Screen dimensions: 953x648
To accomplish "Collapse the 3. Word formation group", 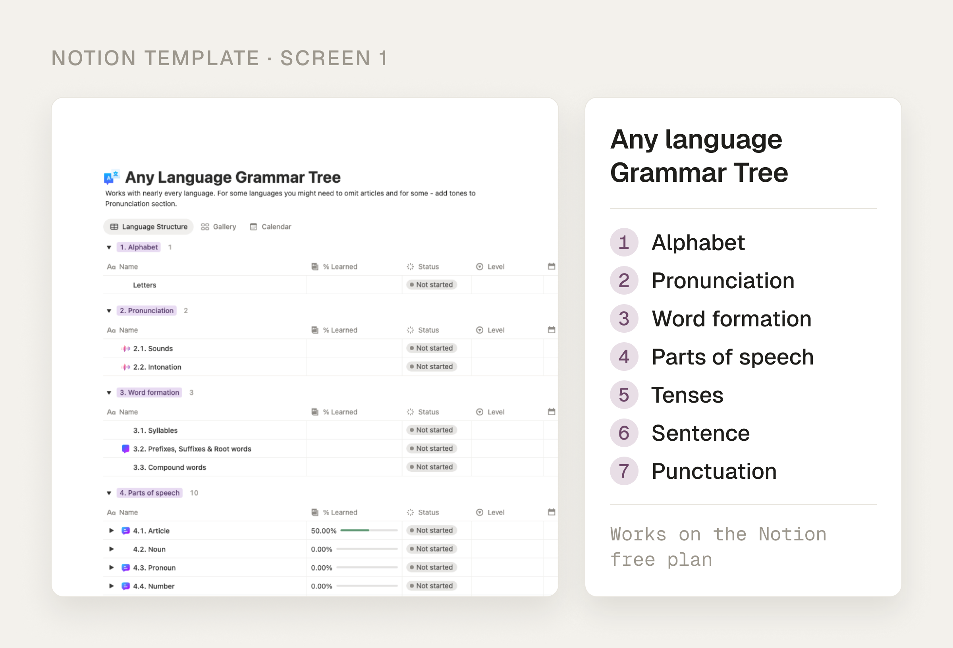I will [x=109, y=392].
